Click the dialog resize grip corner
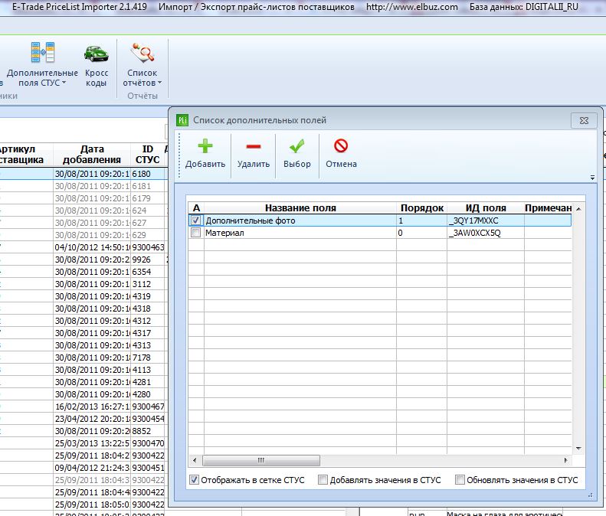Viewport: 606px width, 516px height. (x=590, y=495)
